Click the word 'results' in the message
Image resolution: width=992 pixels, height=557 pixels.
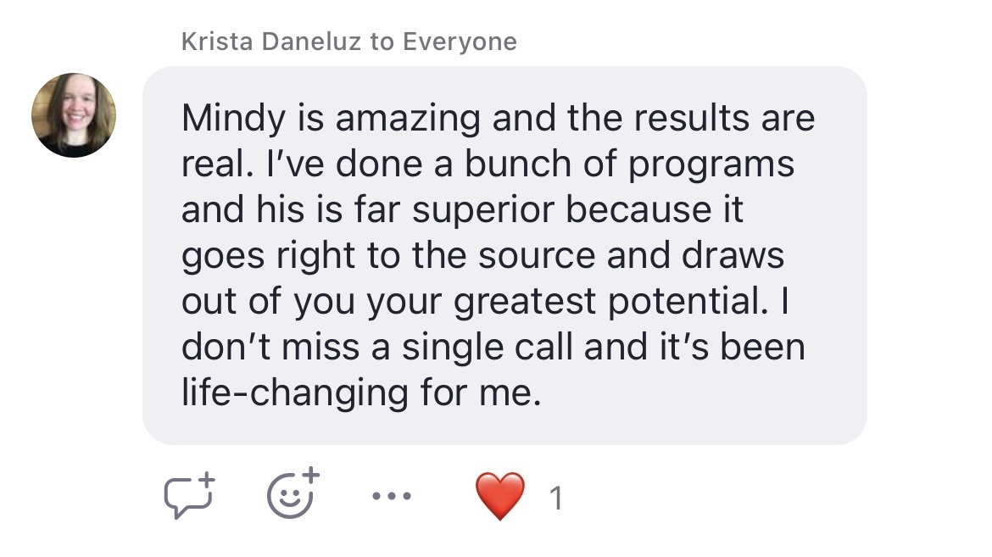pos(692,118)
